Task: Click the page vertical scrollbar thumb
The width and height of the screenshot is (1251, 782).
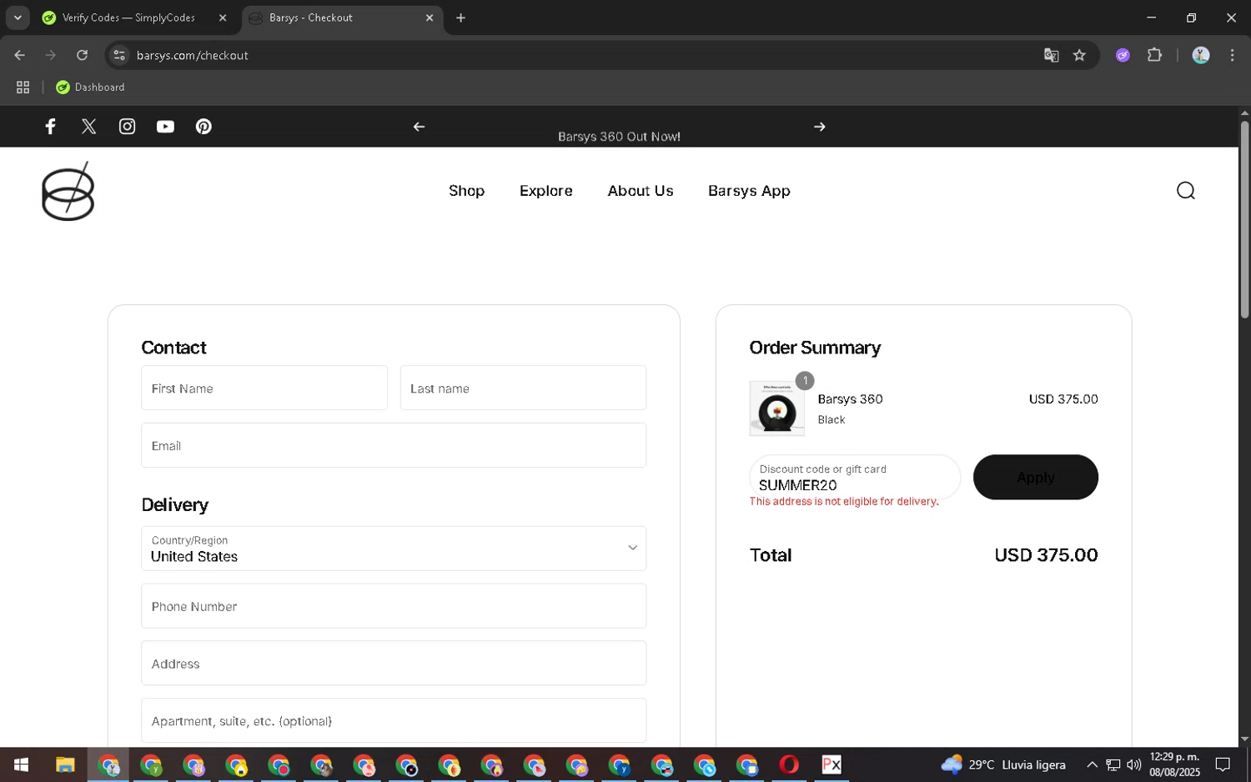Action: [1244, 219]
